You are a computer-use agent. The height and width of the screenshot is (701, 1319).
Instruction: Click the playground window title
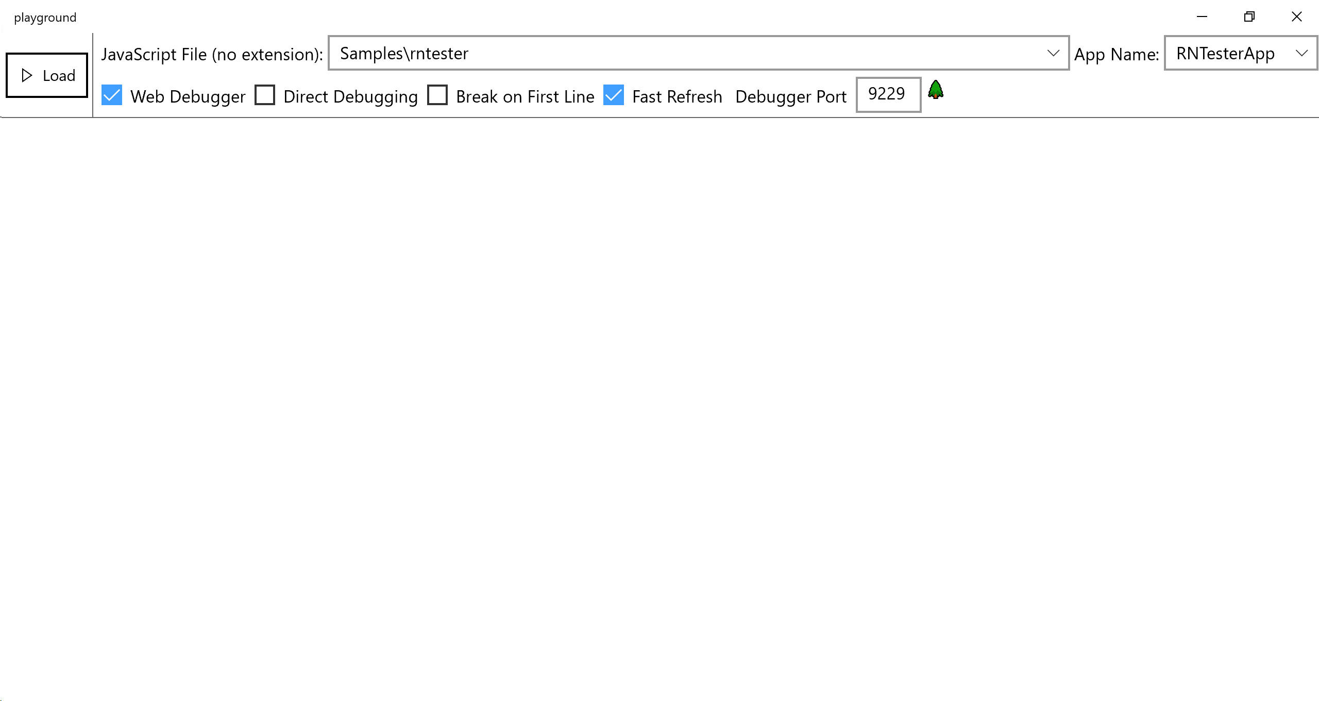pos(45,18)
